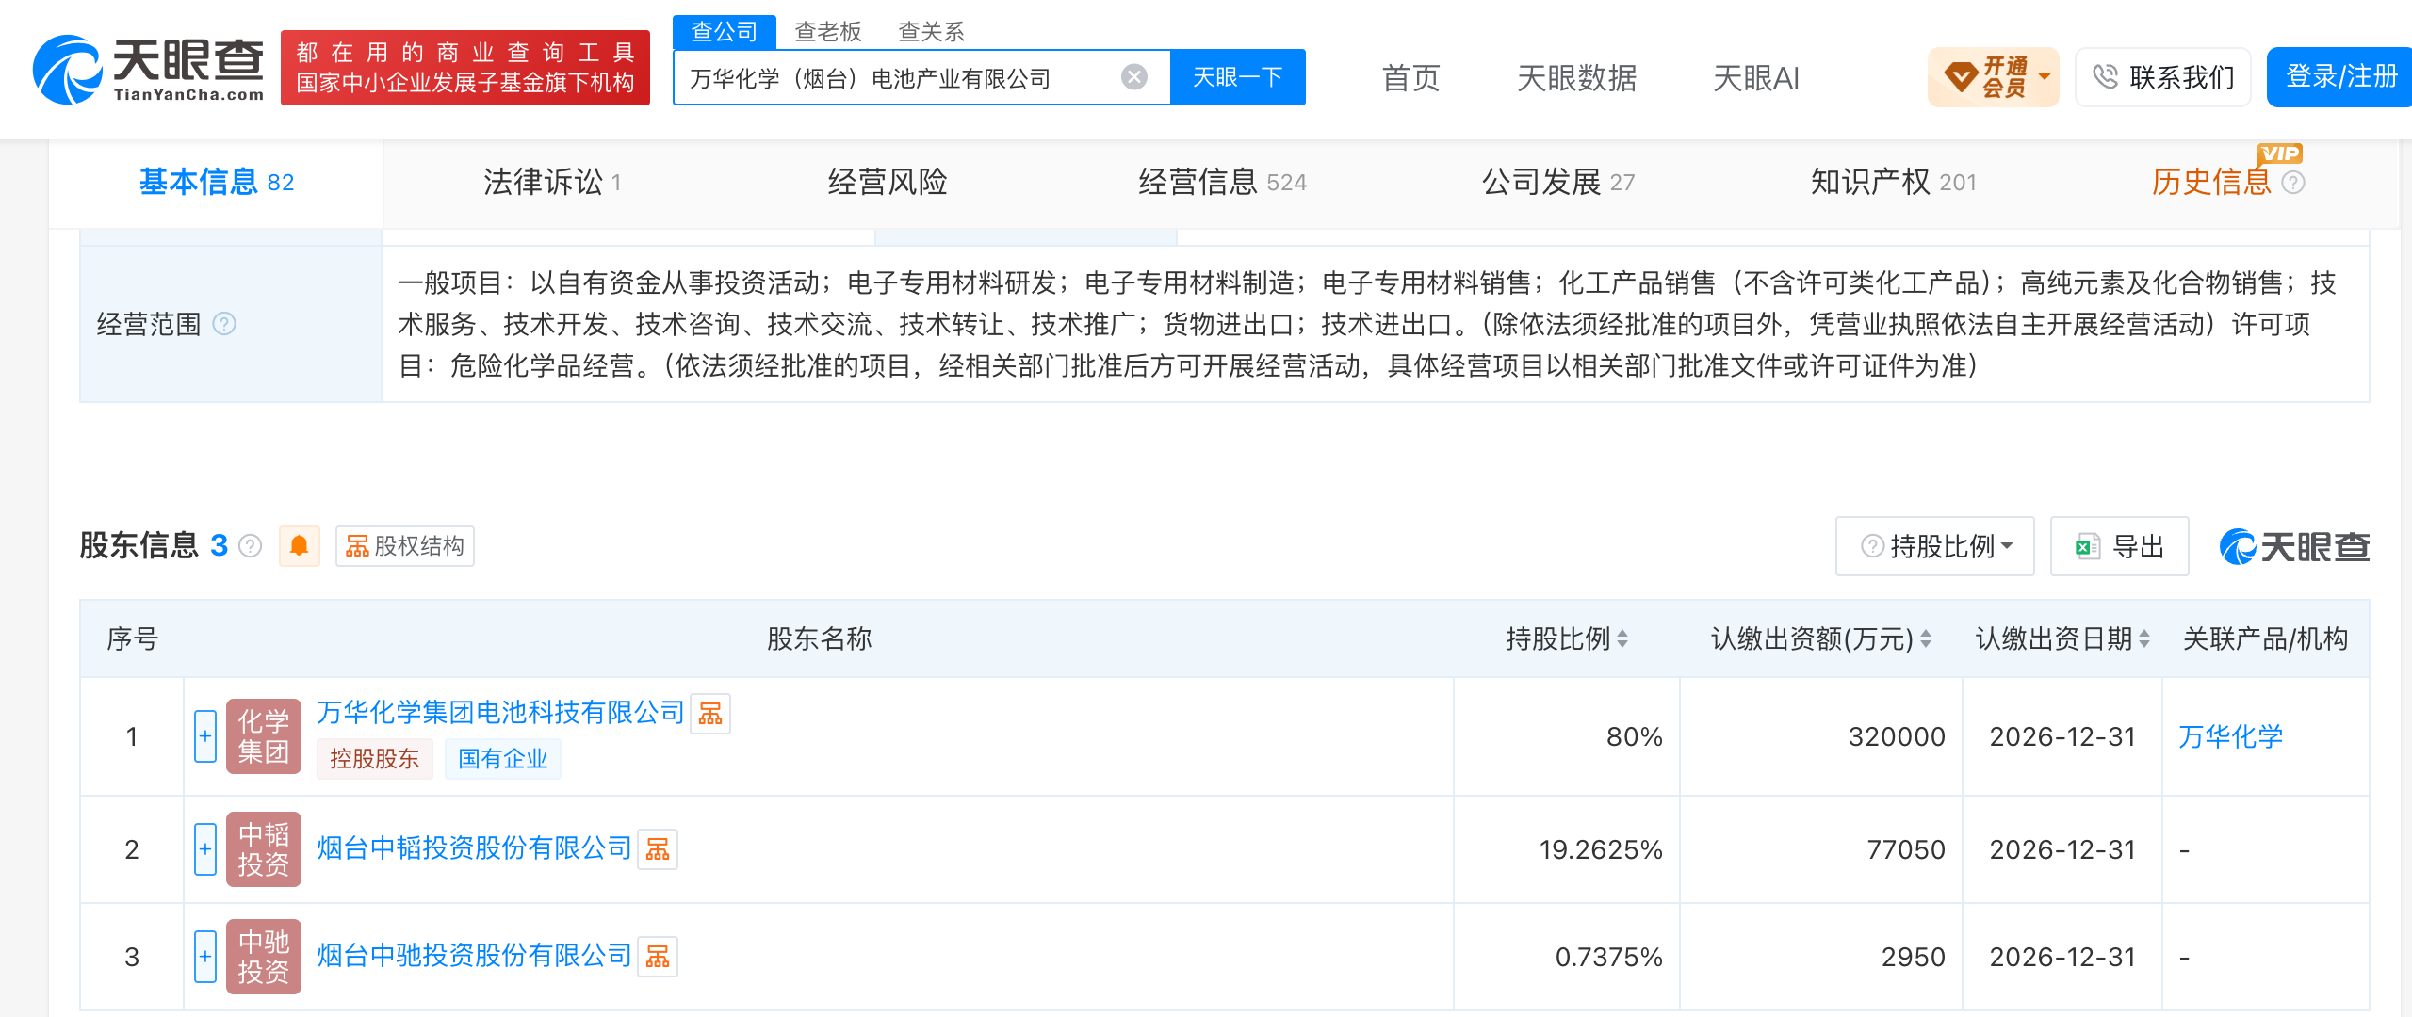Open 天眼数据 in navigation
This screenshot has height=1017, width=2412.
[1576, 77]
